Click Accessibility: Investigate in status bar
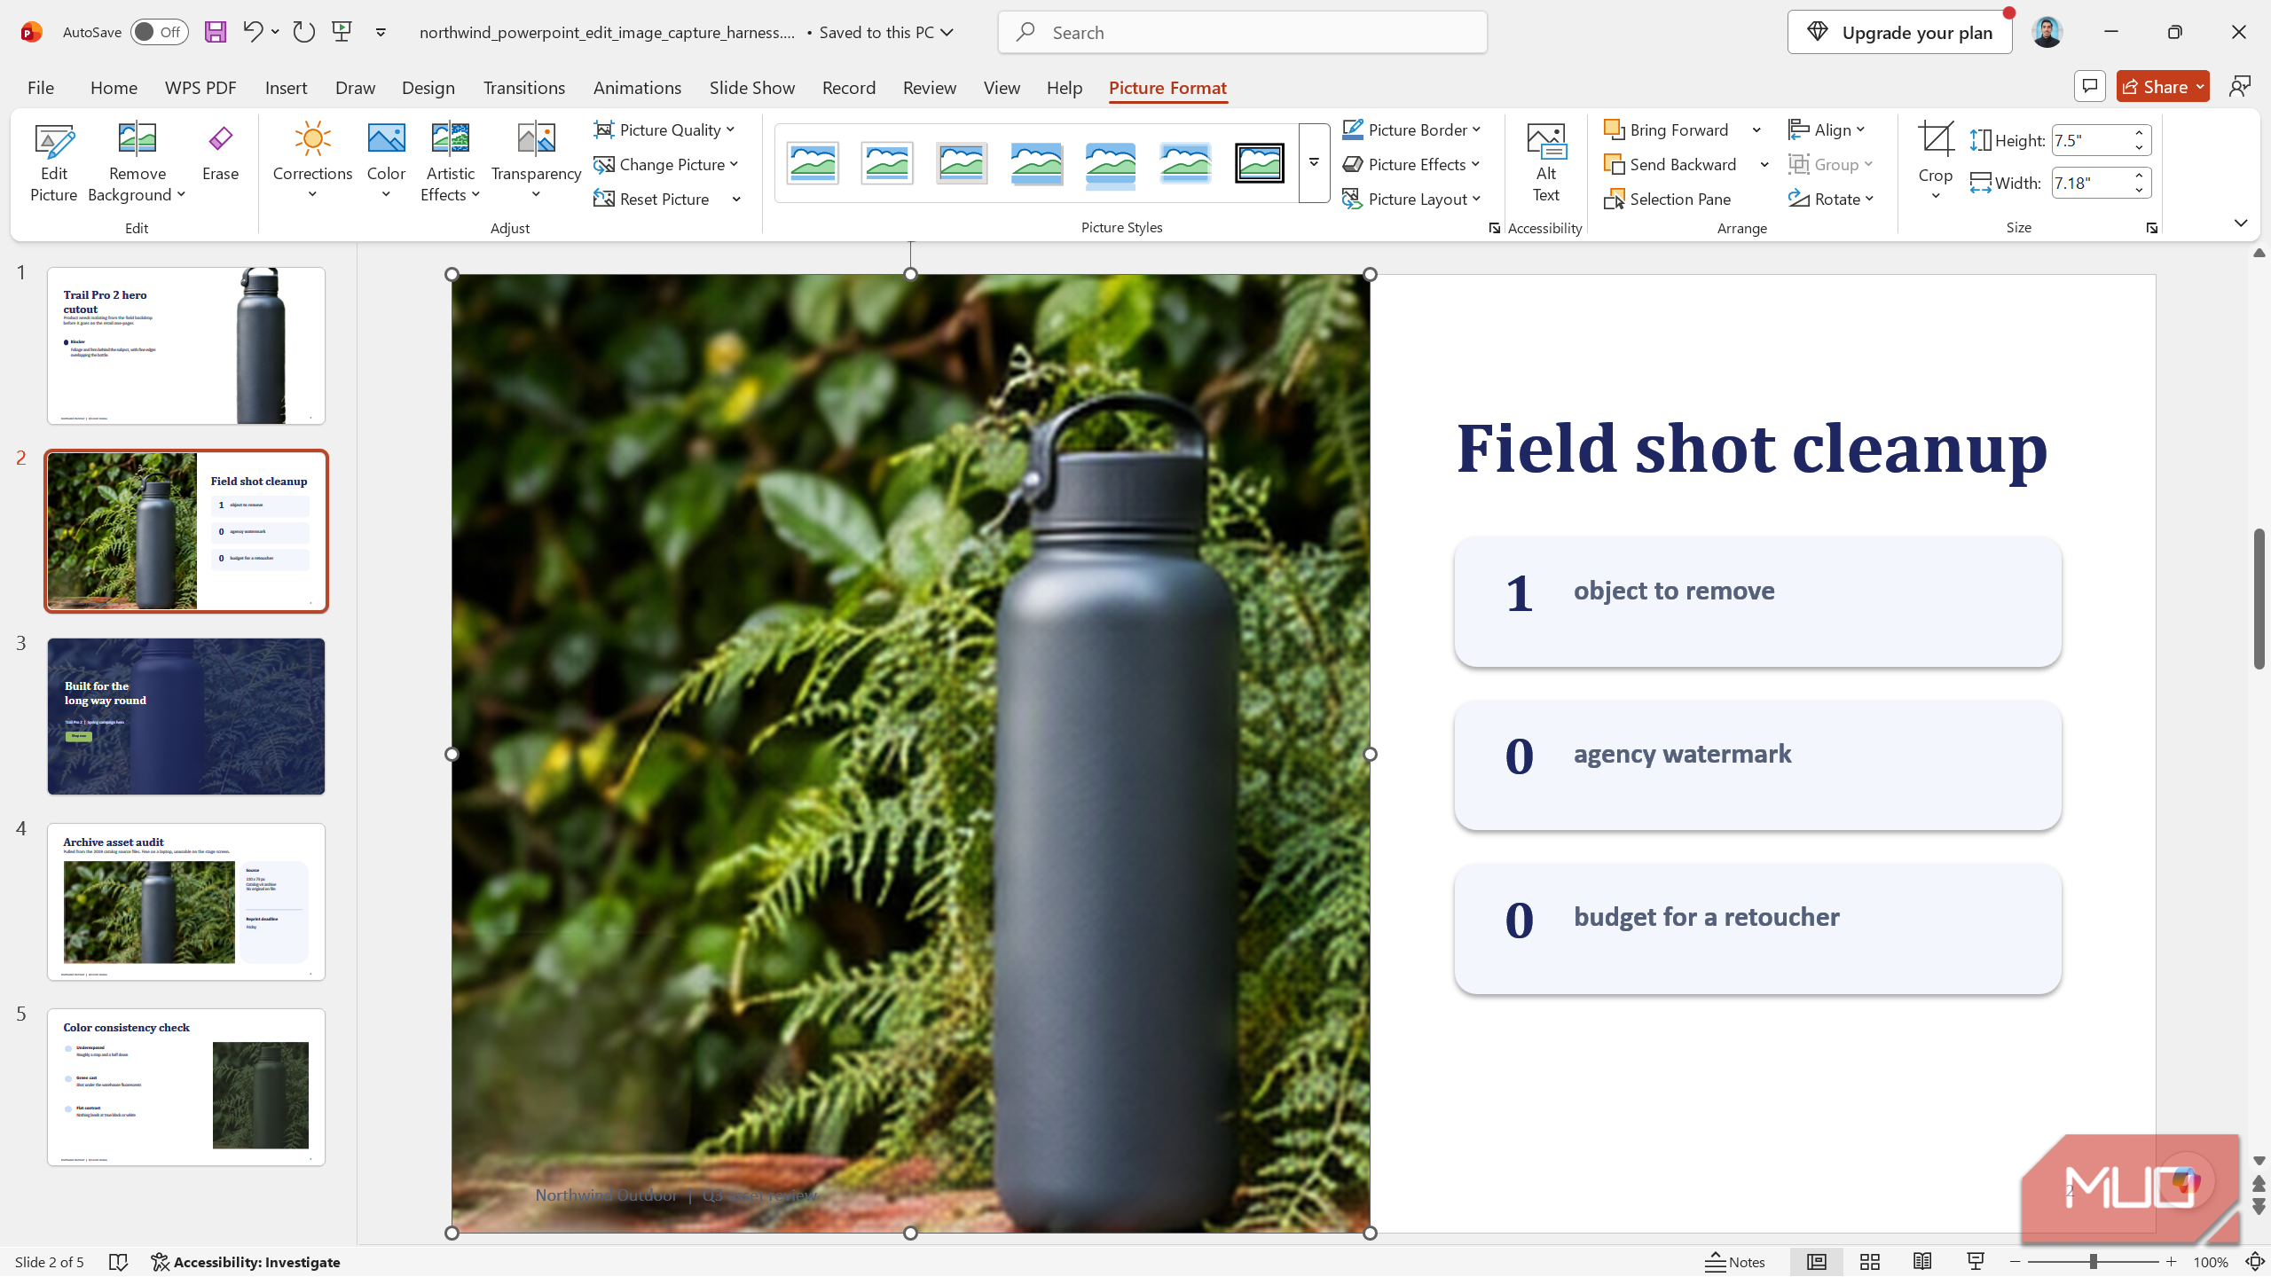This screenshot has height=1277, width=2271. 246,1262
